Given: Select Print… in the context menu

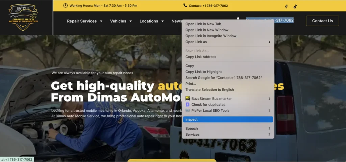Looking at the screenshot, I should tap(228, 84).
